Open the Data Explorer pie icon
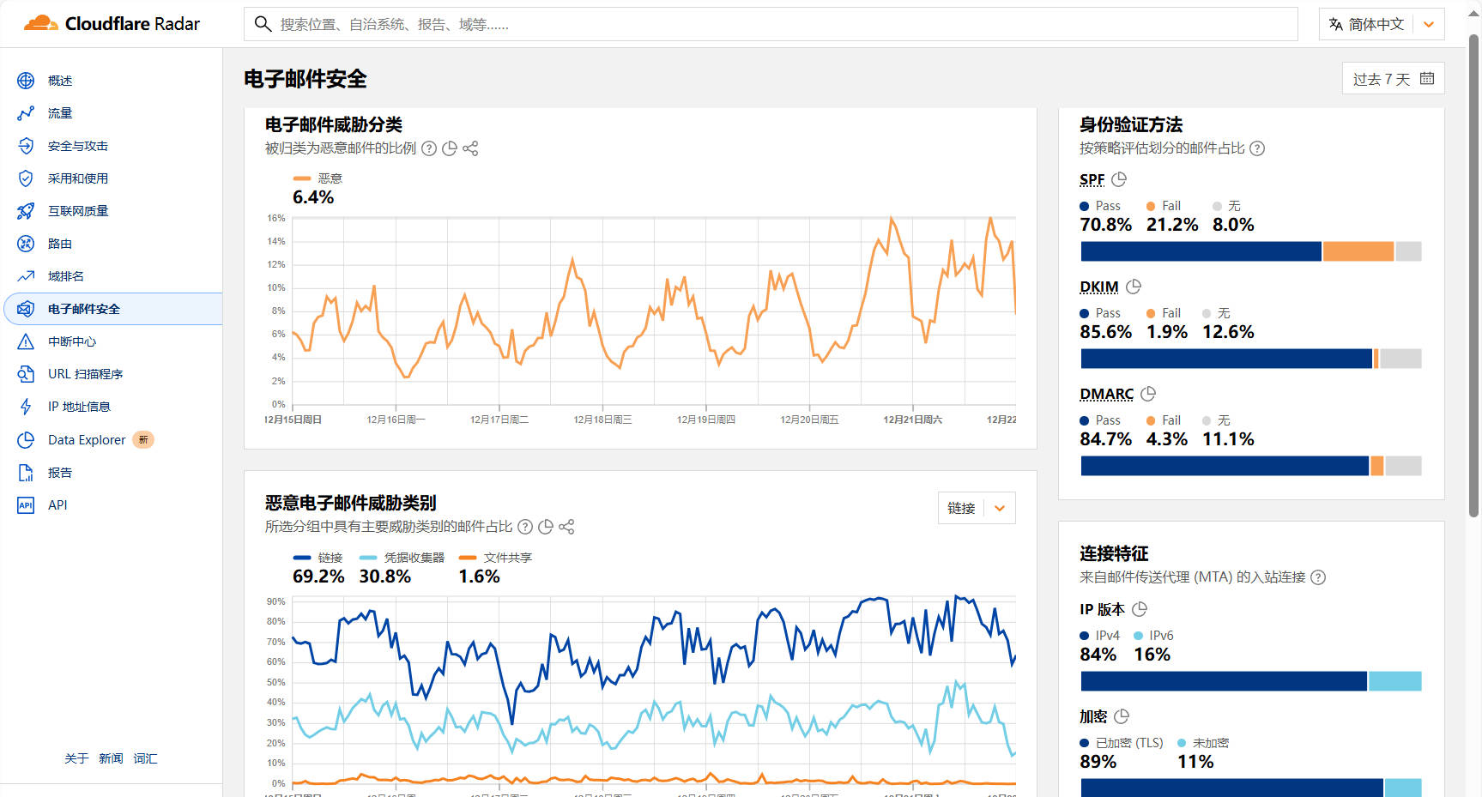1482x797 pixels. coord(26,440)
